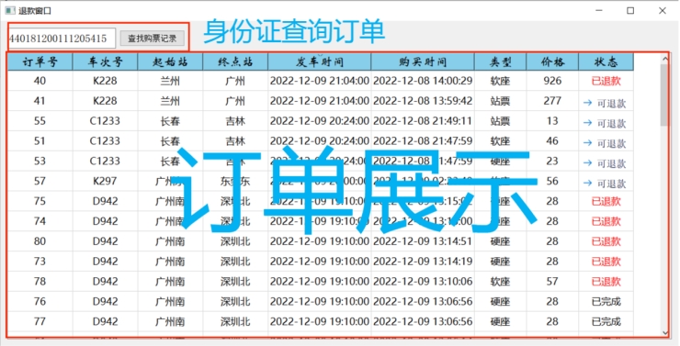
Task: Click the 订单号 column header
Action: 40,61
